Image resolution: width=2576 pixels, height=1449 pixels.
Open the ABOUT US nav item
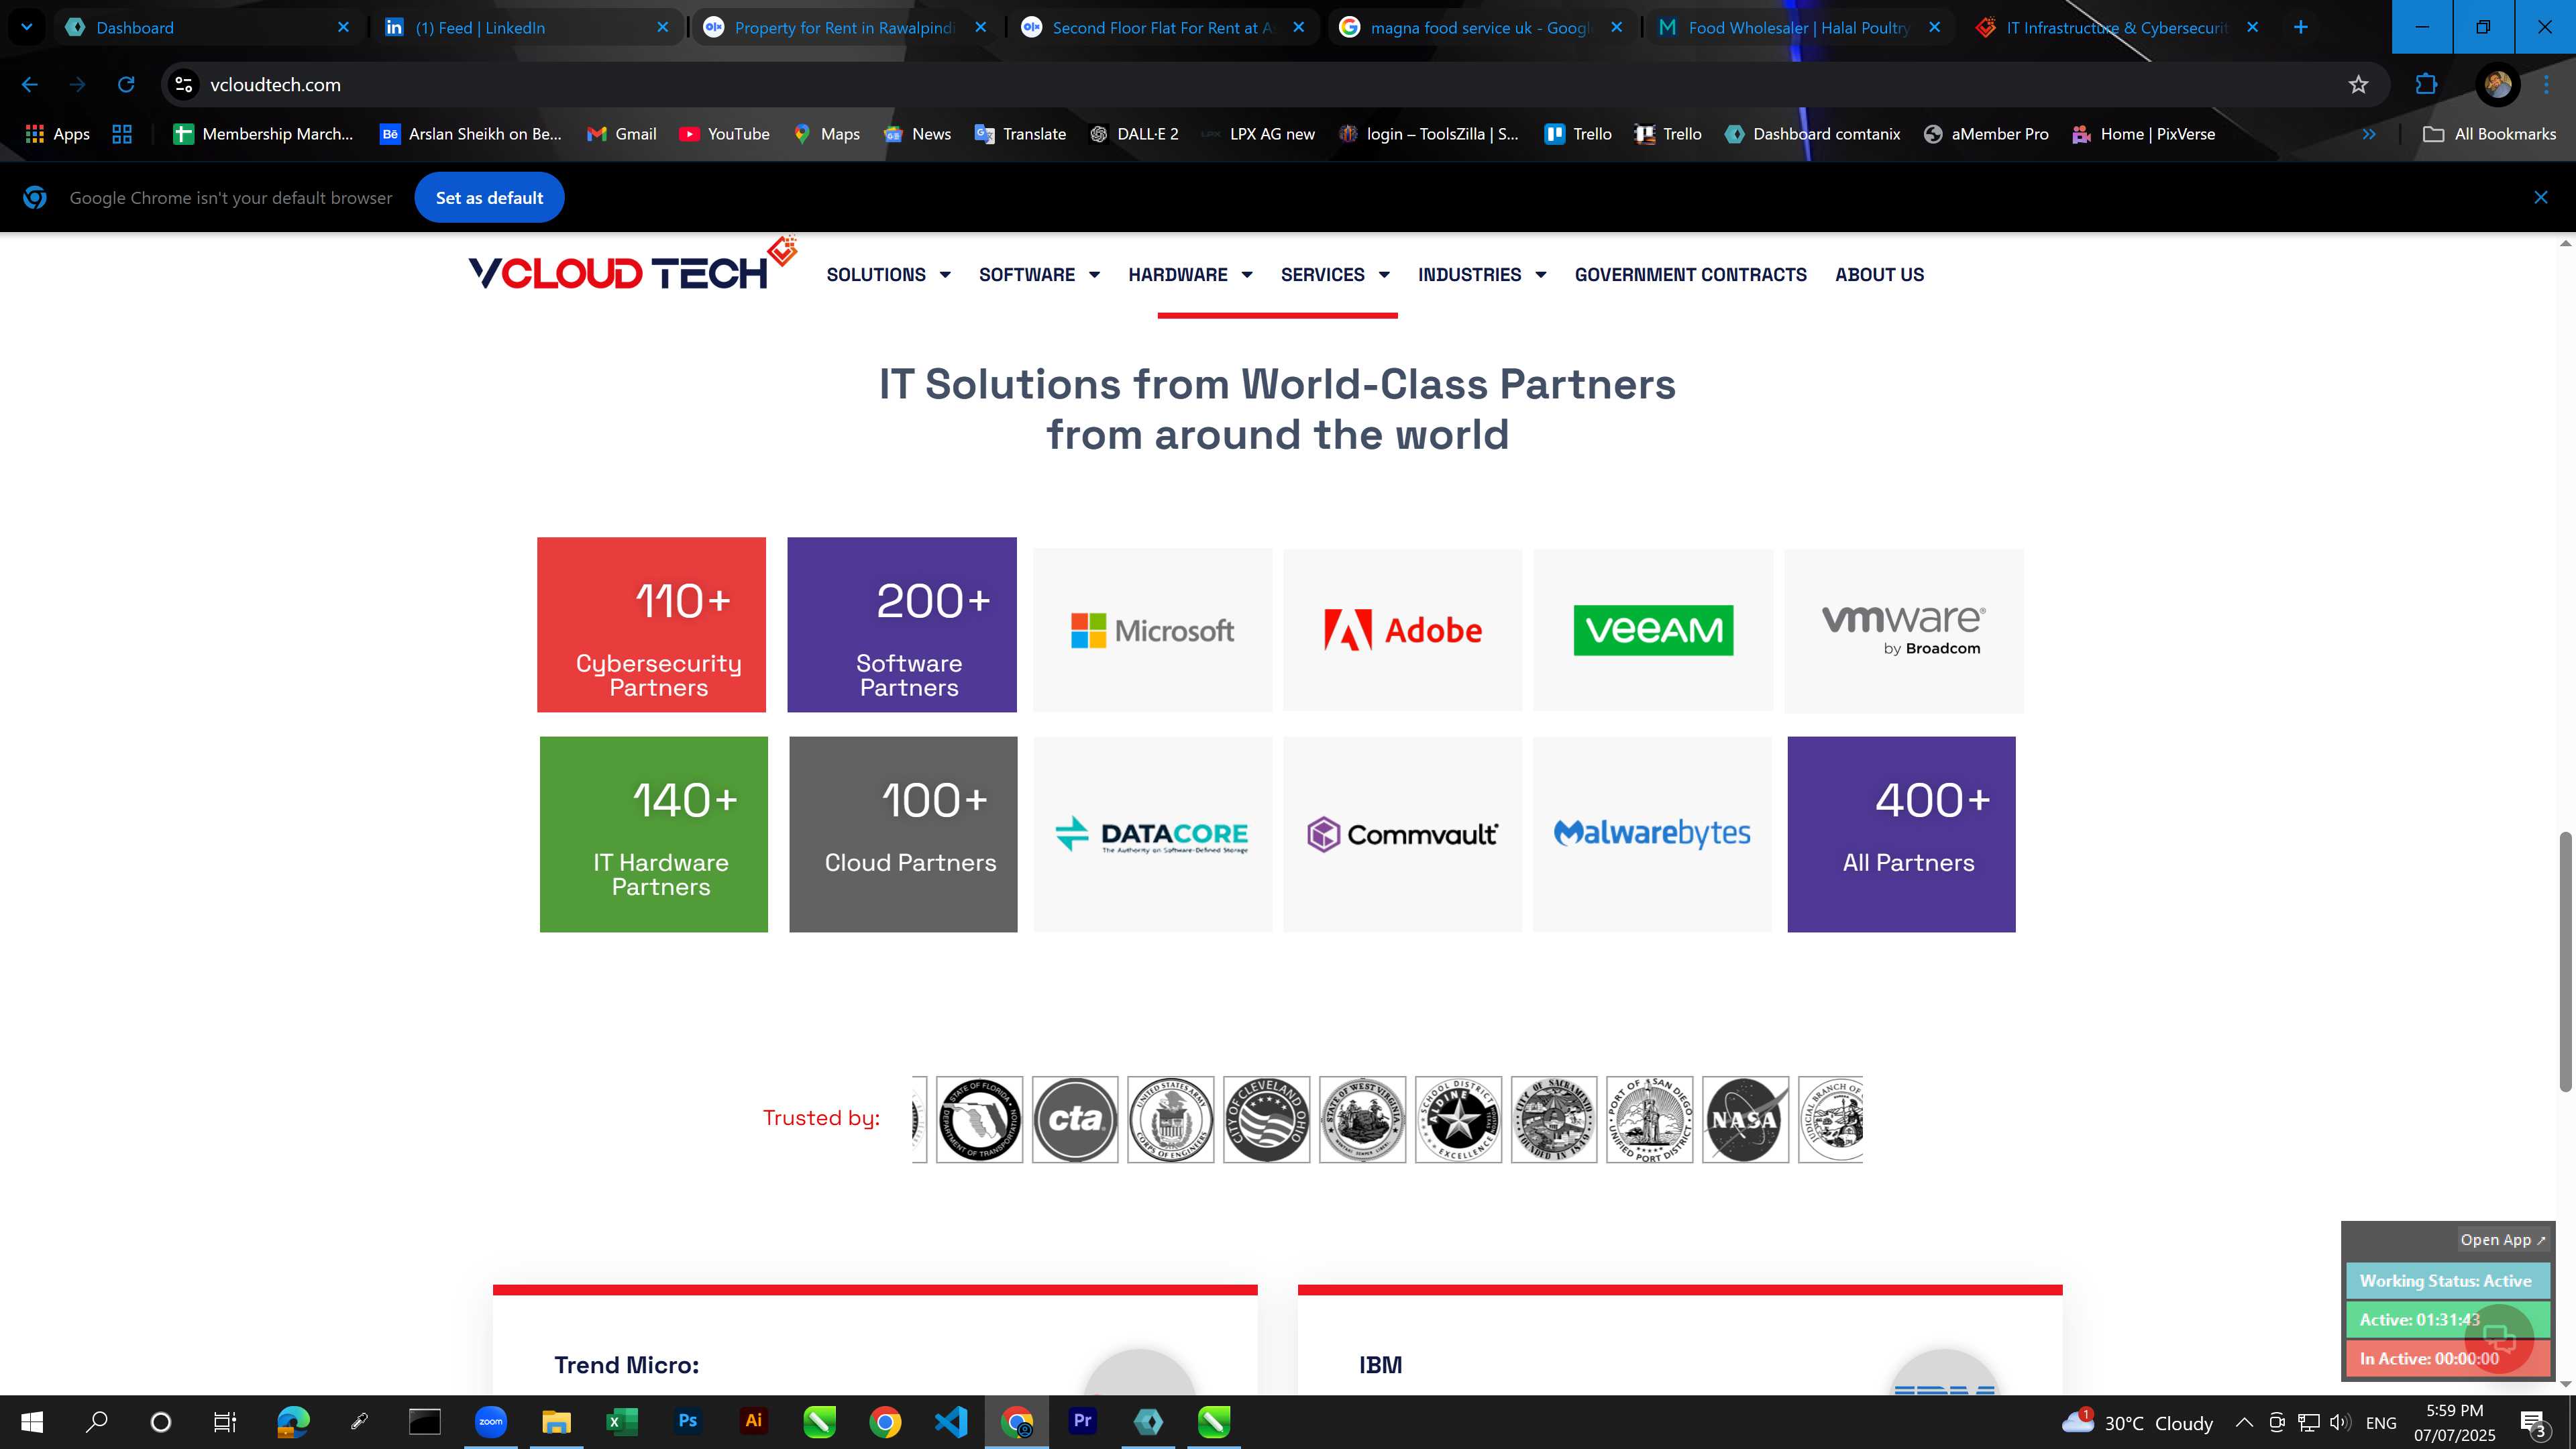[x=1879, y=275]
